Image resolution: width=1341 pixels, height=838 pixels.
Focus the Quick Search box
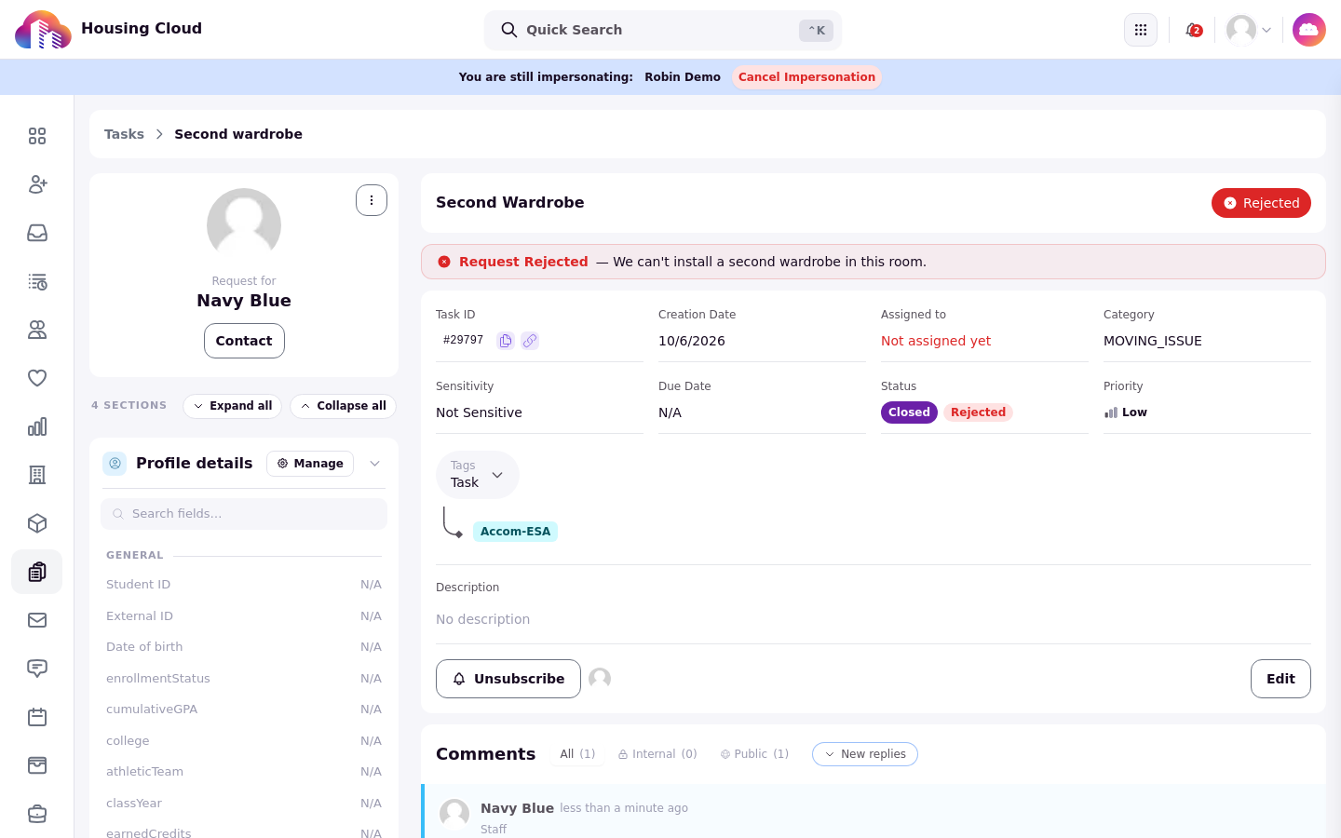[663, 30]
